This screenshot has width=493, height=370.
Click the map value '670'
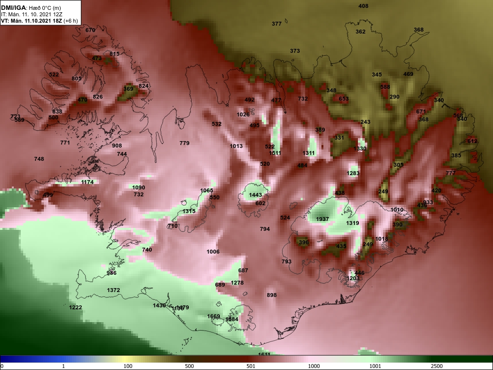click(90, 31)
